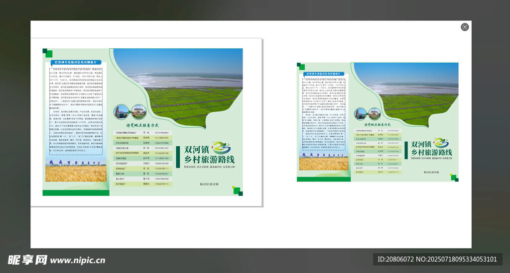The width and height of the screenshot is (510, 273).
Task: Select the wheat field photo in the larger brochure
Action: [76, 173]
